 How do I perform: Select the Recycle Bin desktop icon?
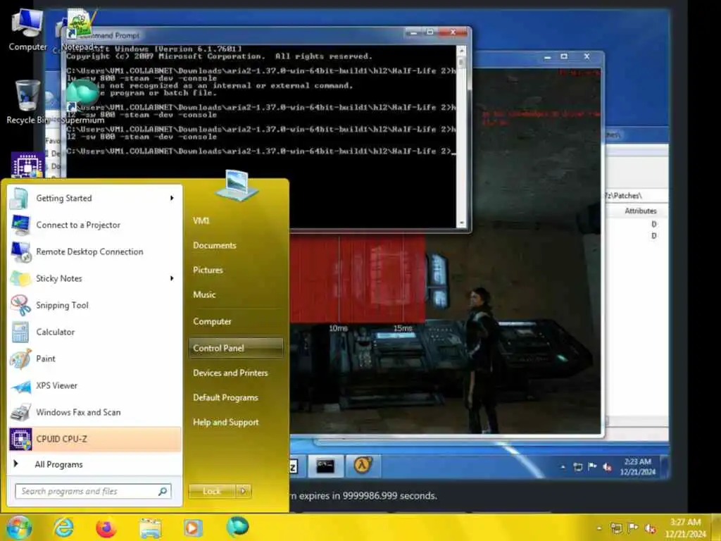pos(27,102)
